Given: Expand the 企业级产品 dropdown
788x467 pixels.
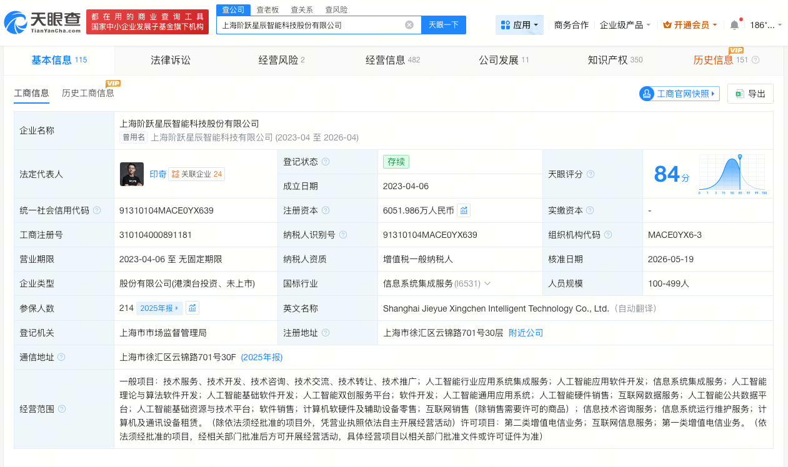Looking at the screenshot, I should click(x=625, y=25).
